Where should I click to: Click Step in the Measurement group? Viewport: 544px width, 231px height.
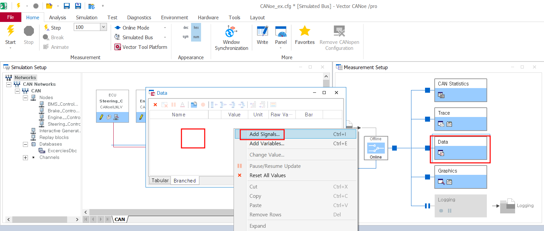click(52, 28)
